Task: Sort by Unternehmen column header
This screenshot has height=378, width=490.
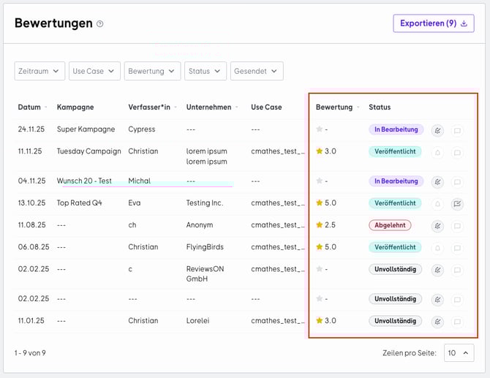Action: 212,107
